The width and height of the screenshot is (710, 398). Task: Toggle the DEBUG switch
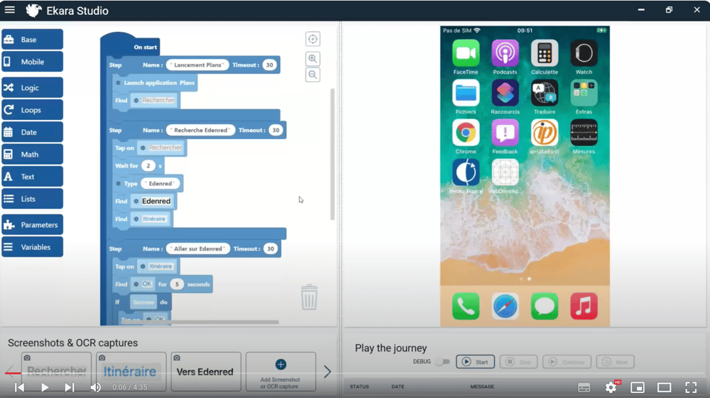[442, 362]
